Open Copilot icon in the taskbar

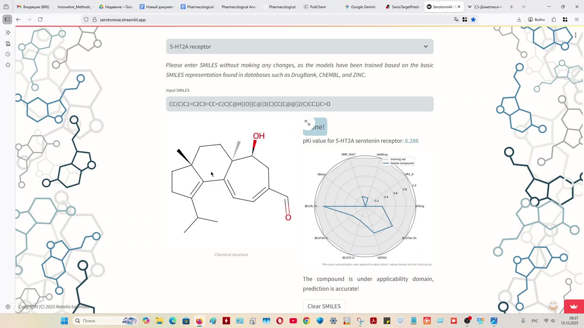pos(146,321)
